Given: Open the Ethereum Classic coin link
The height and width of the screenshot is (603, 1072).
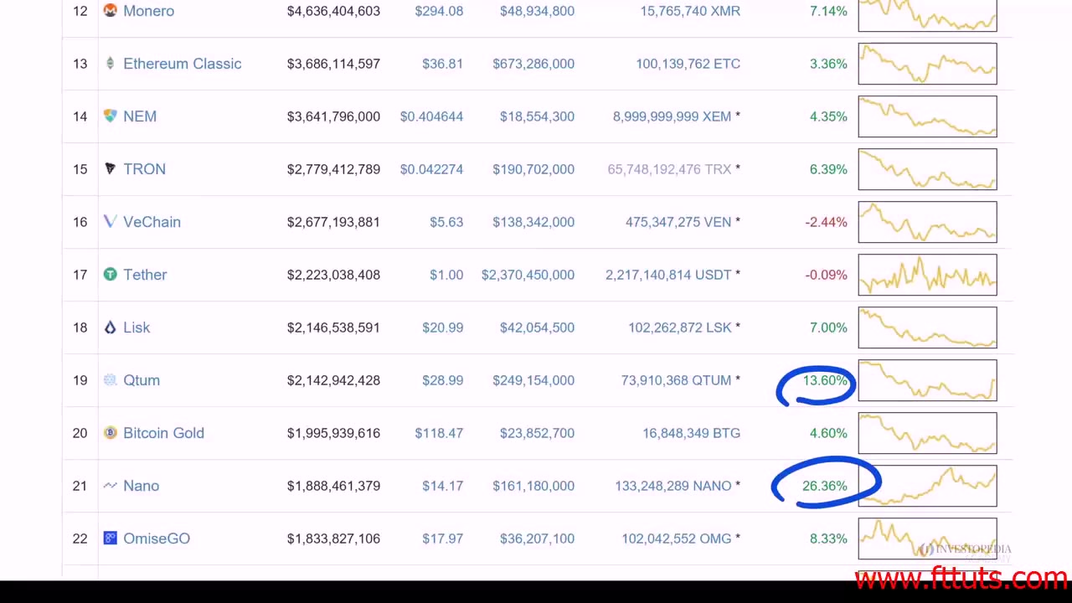Looking at the screenshot, I should click(x=182, y=64).
